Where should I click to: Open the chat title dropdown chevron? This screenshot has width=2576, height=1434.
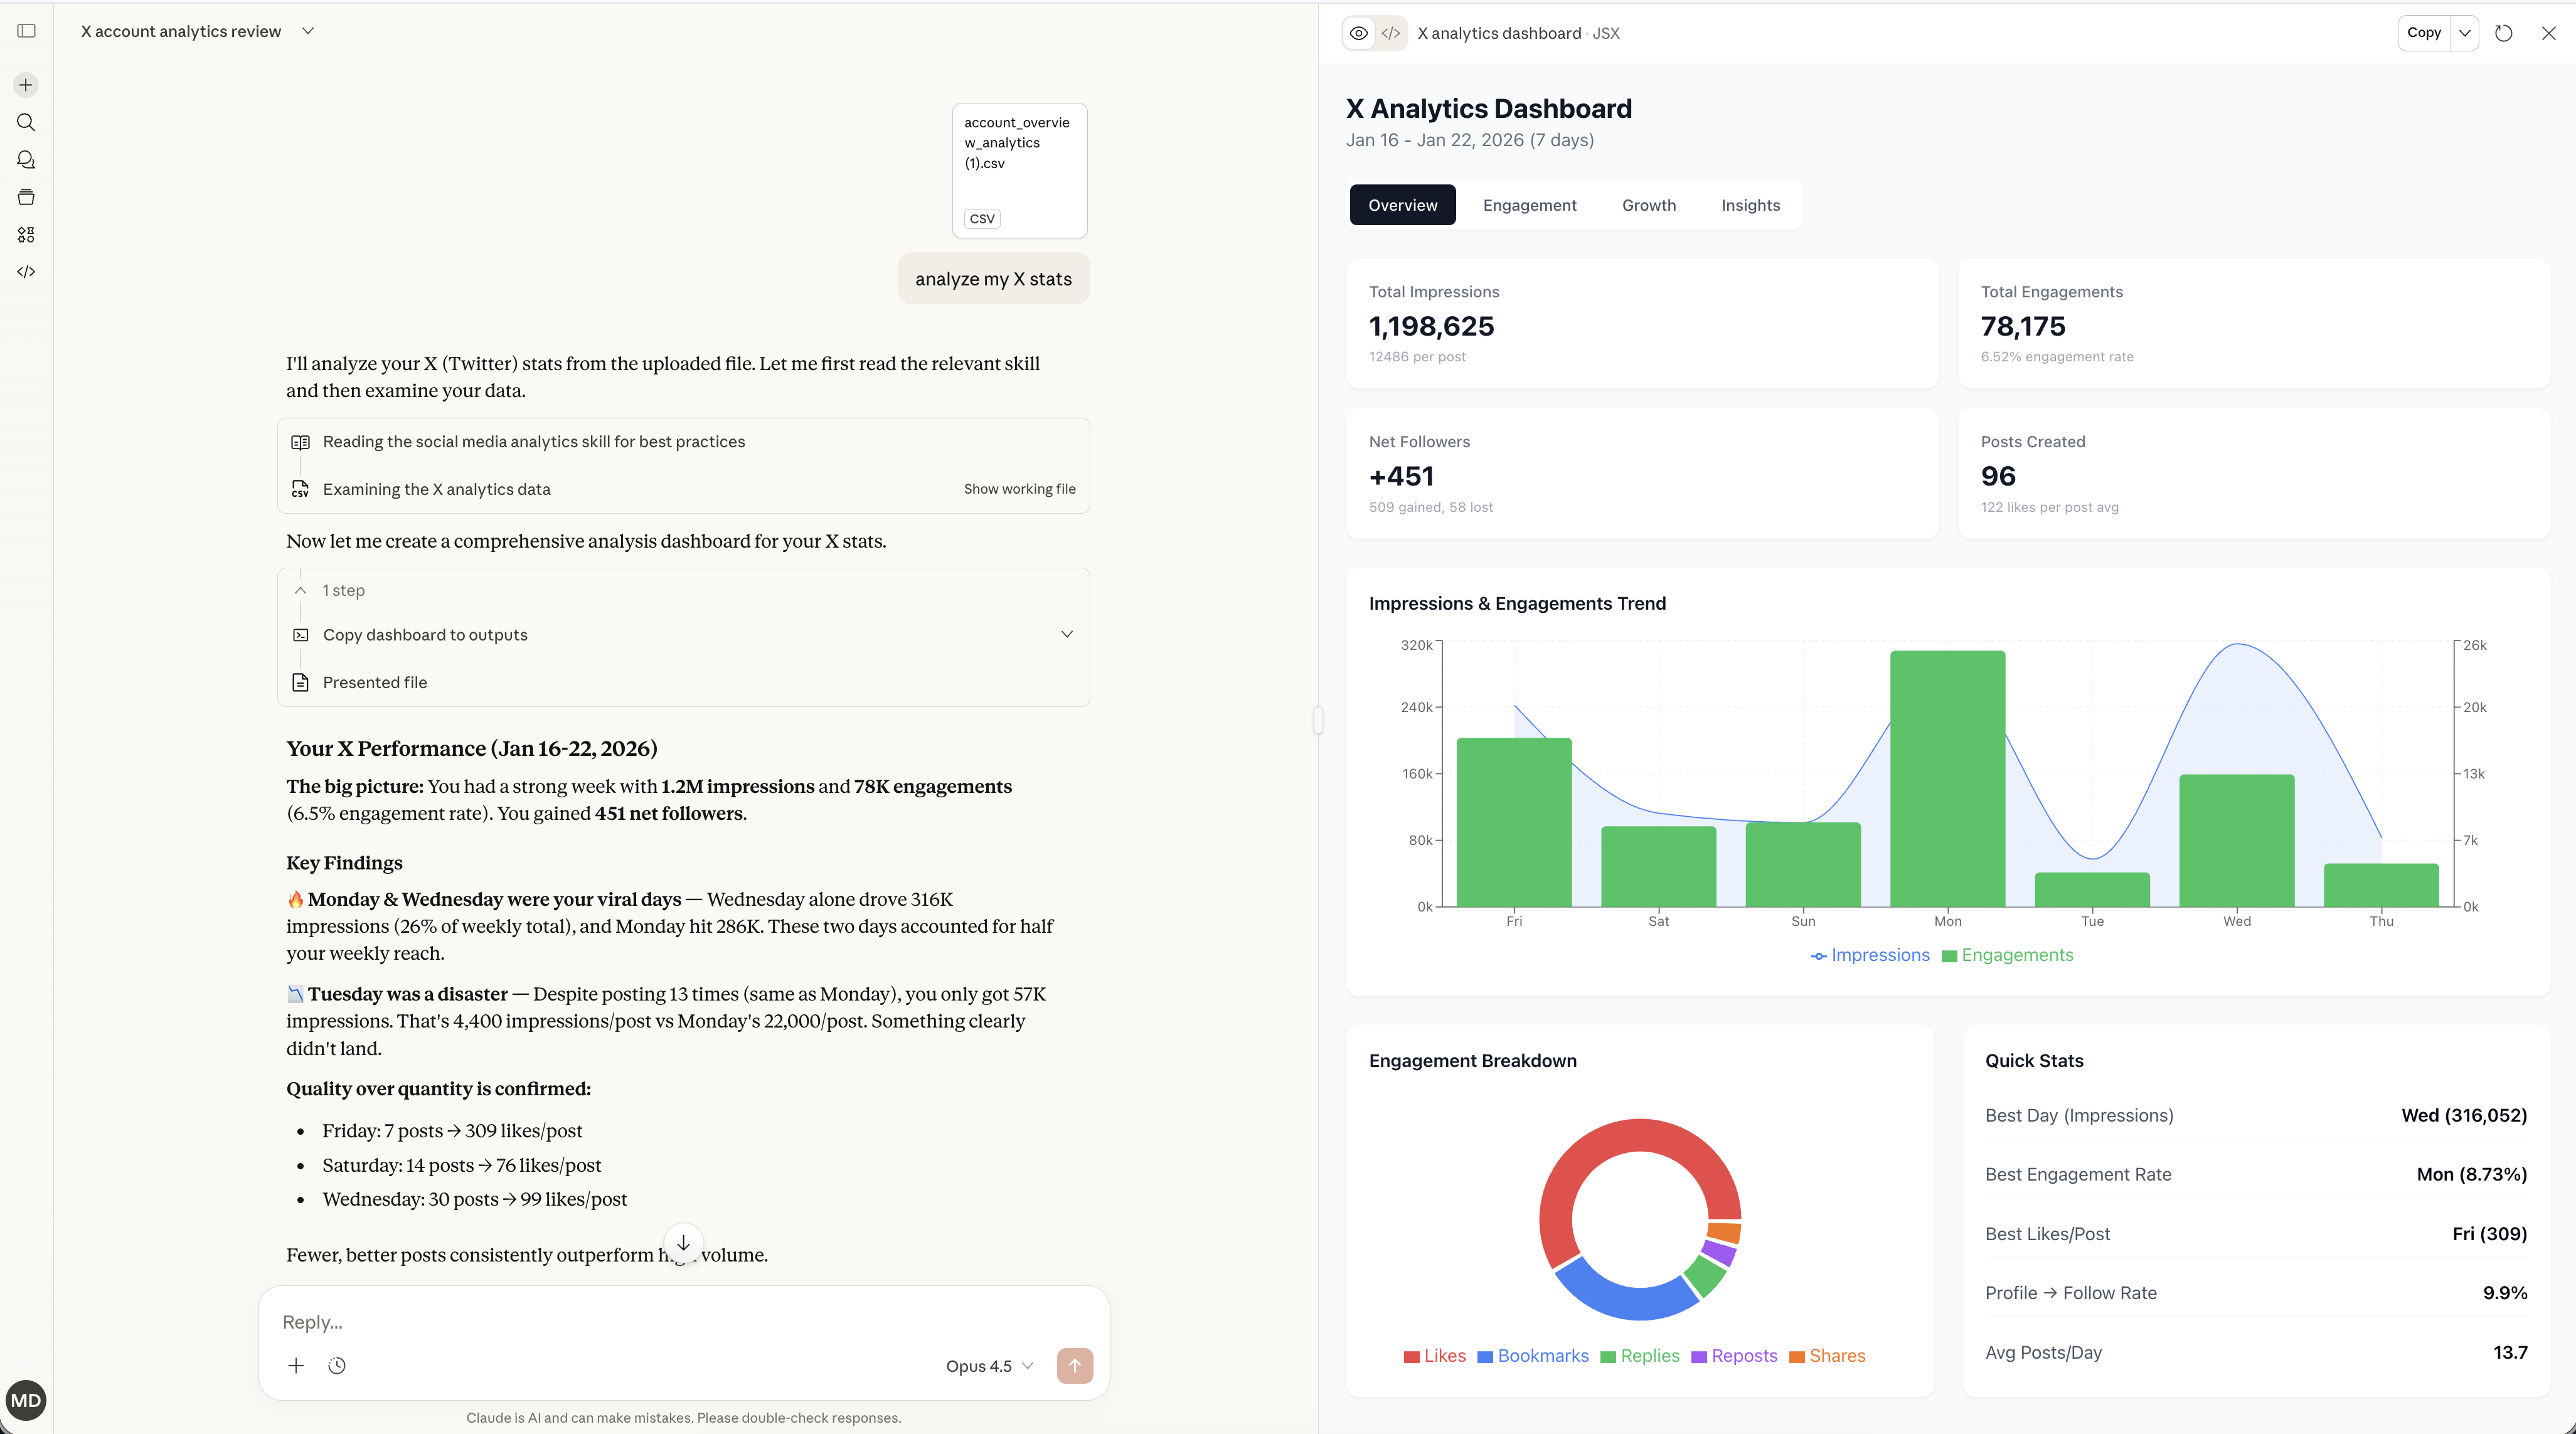pos(308,31)
